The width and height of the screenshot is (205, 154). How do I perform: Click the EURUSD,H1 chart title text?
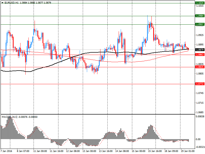[12, 3]
